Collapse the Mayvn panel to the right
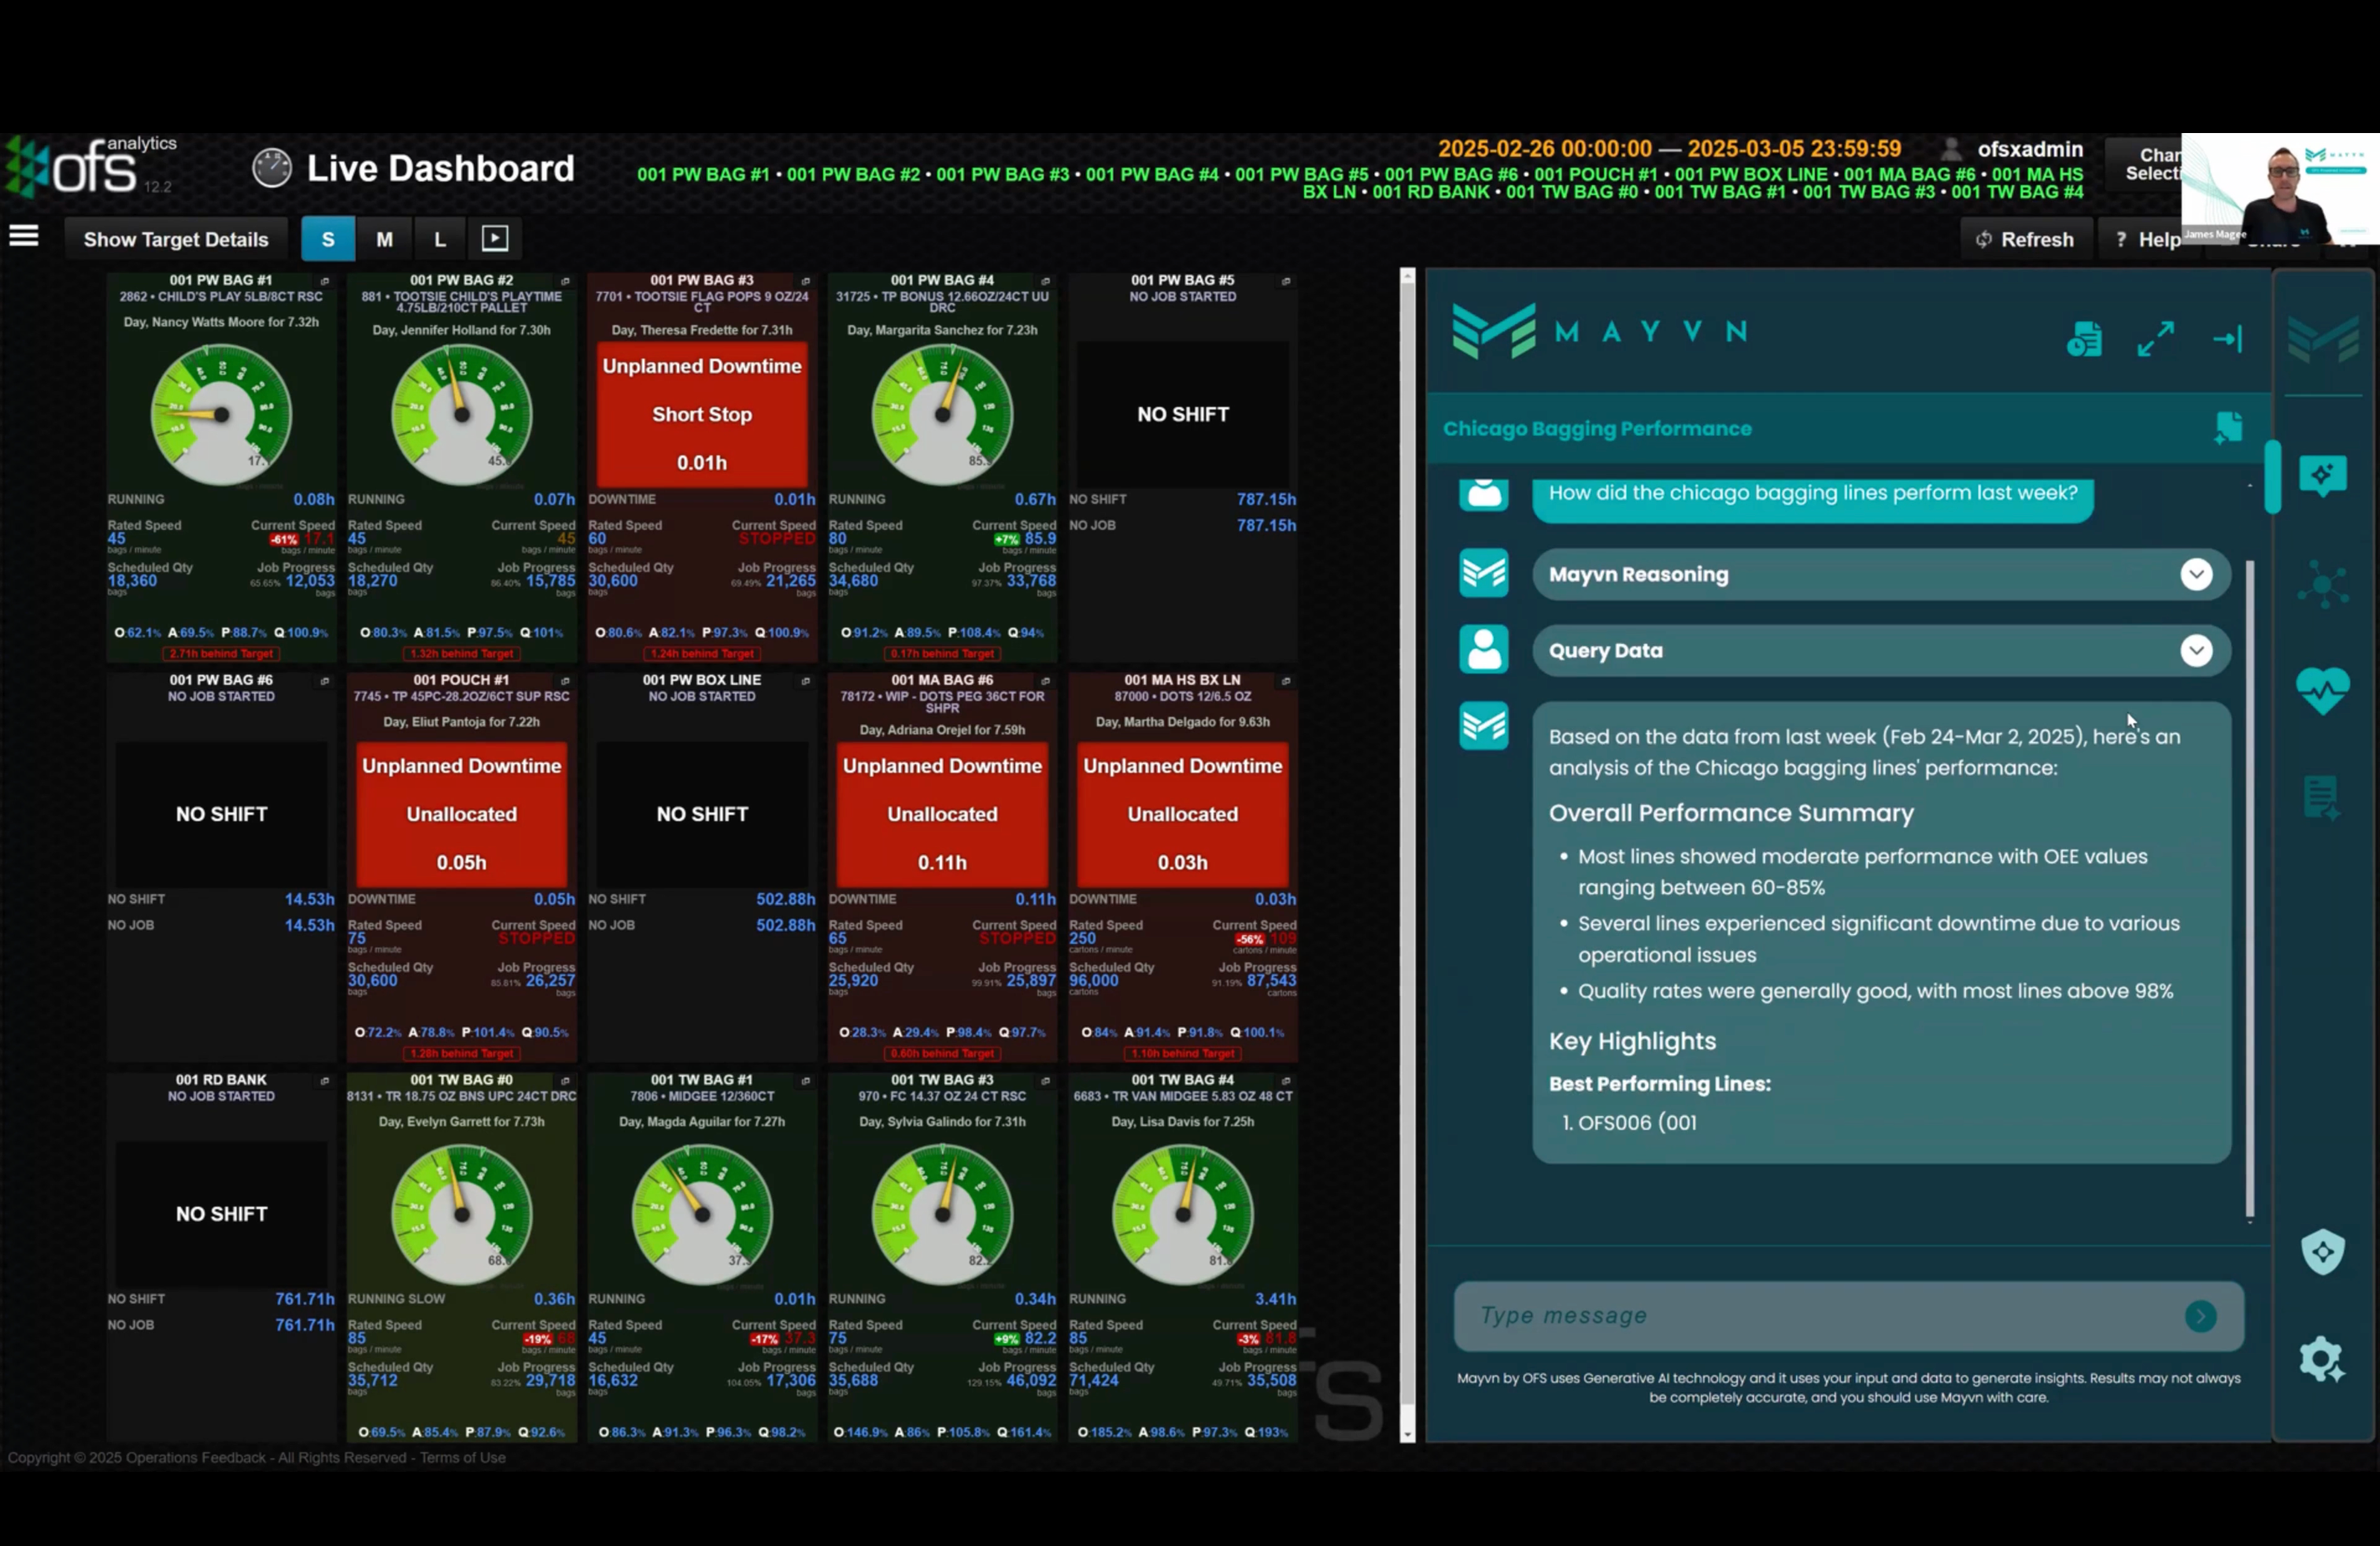 [2227, 339]
